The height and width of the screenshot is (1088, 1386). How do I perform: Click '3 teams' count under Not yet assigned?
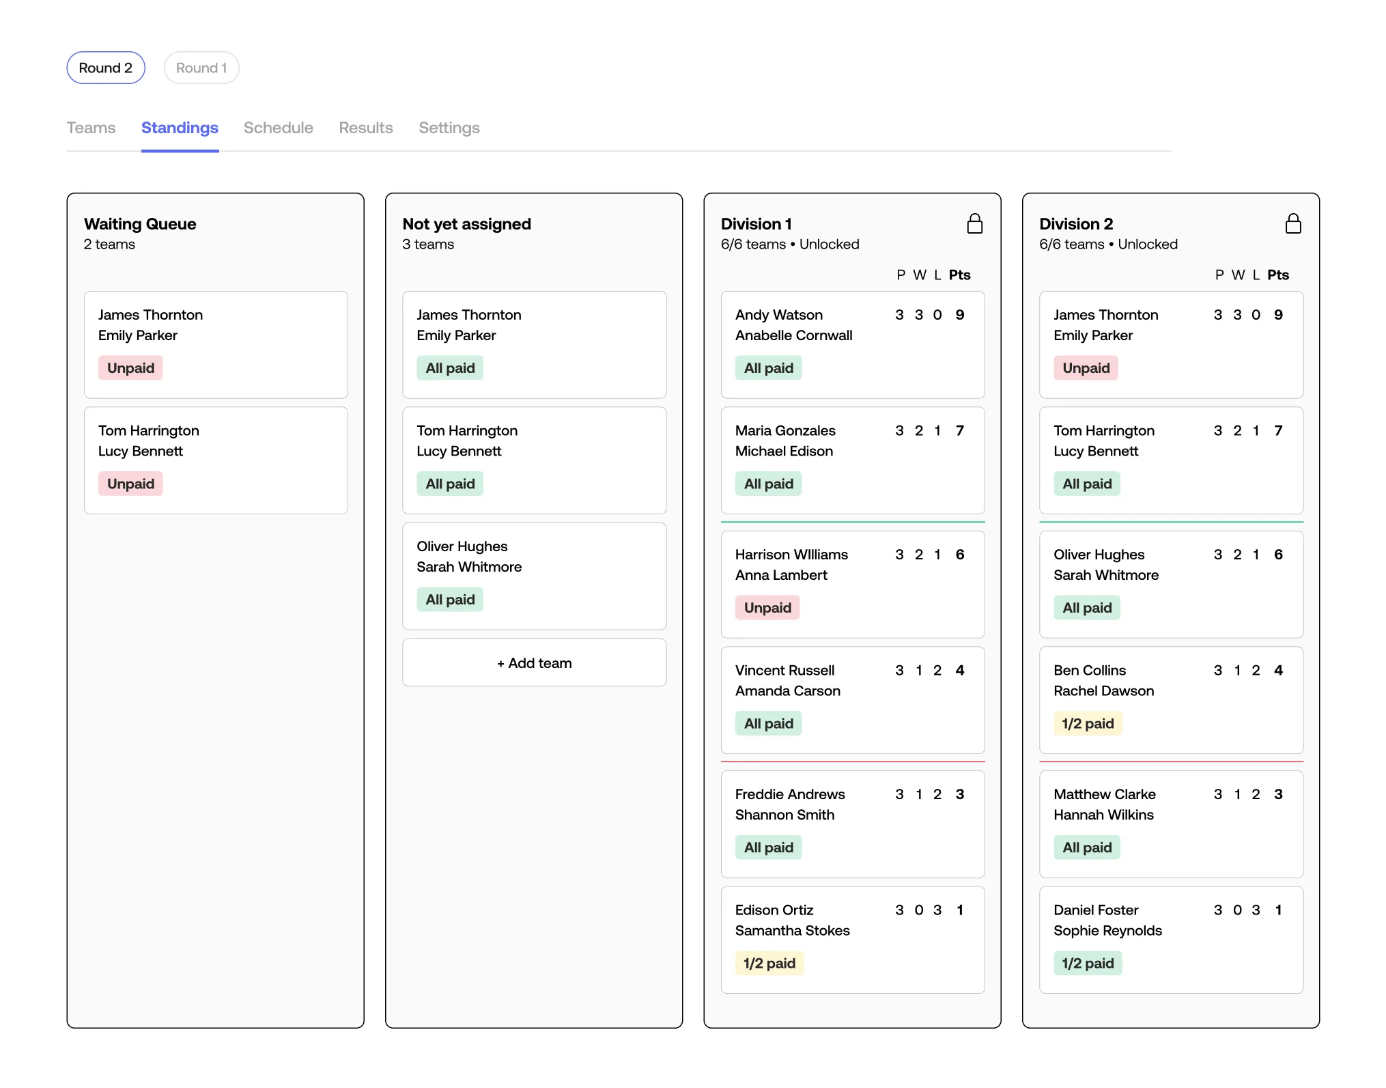point(428,245)
